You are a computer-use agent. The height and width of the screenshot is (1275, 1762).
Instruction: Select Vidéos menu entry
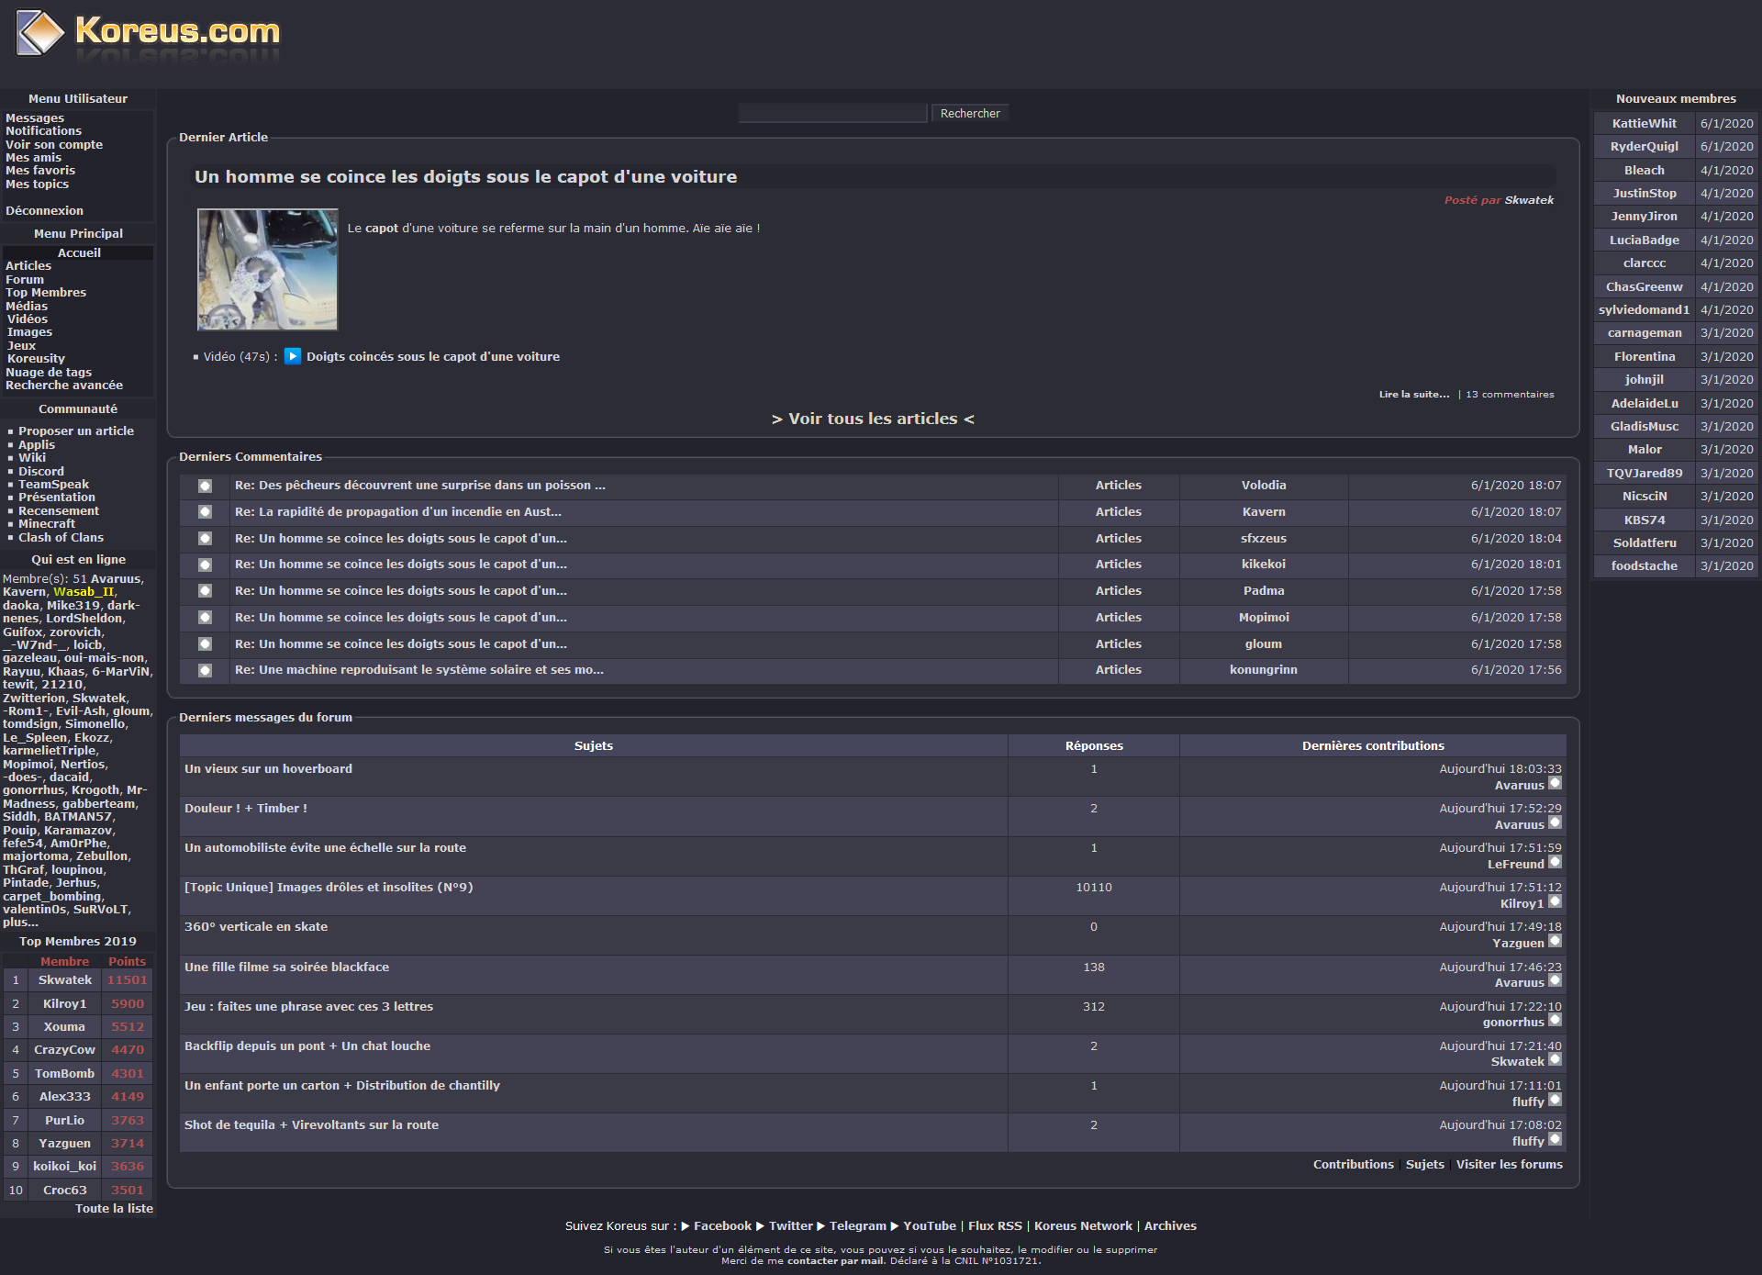point(28,319)
